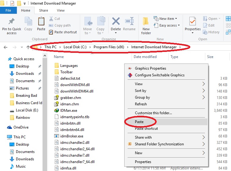This screenshot has width=231, height=171.
Task: Click the Delete X icon
Action: click(x=116, y=21)
